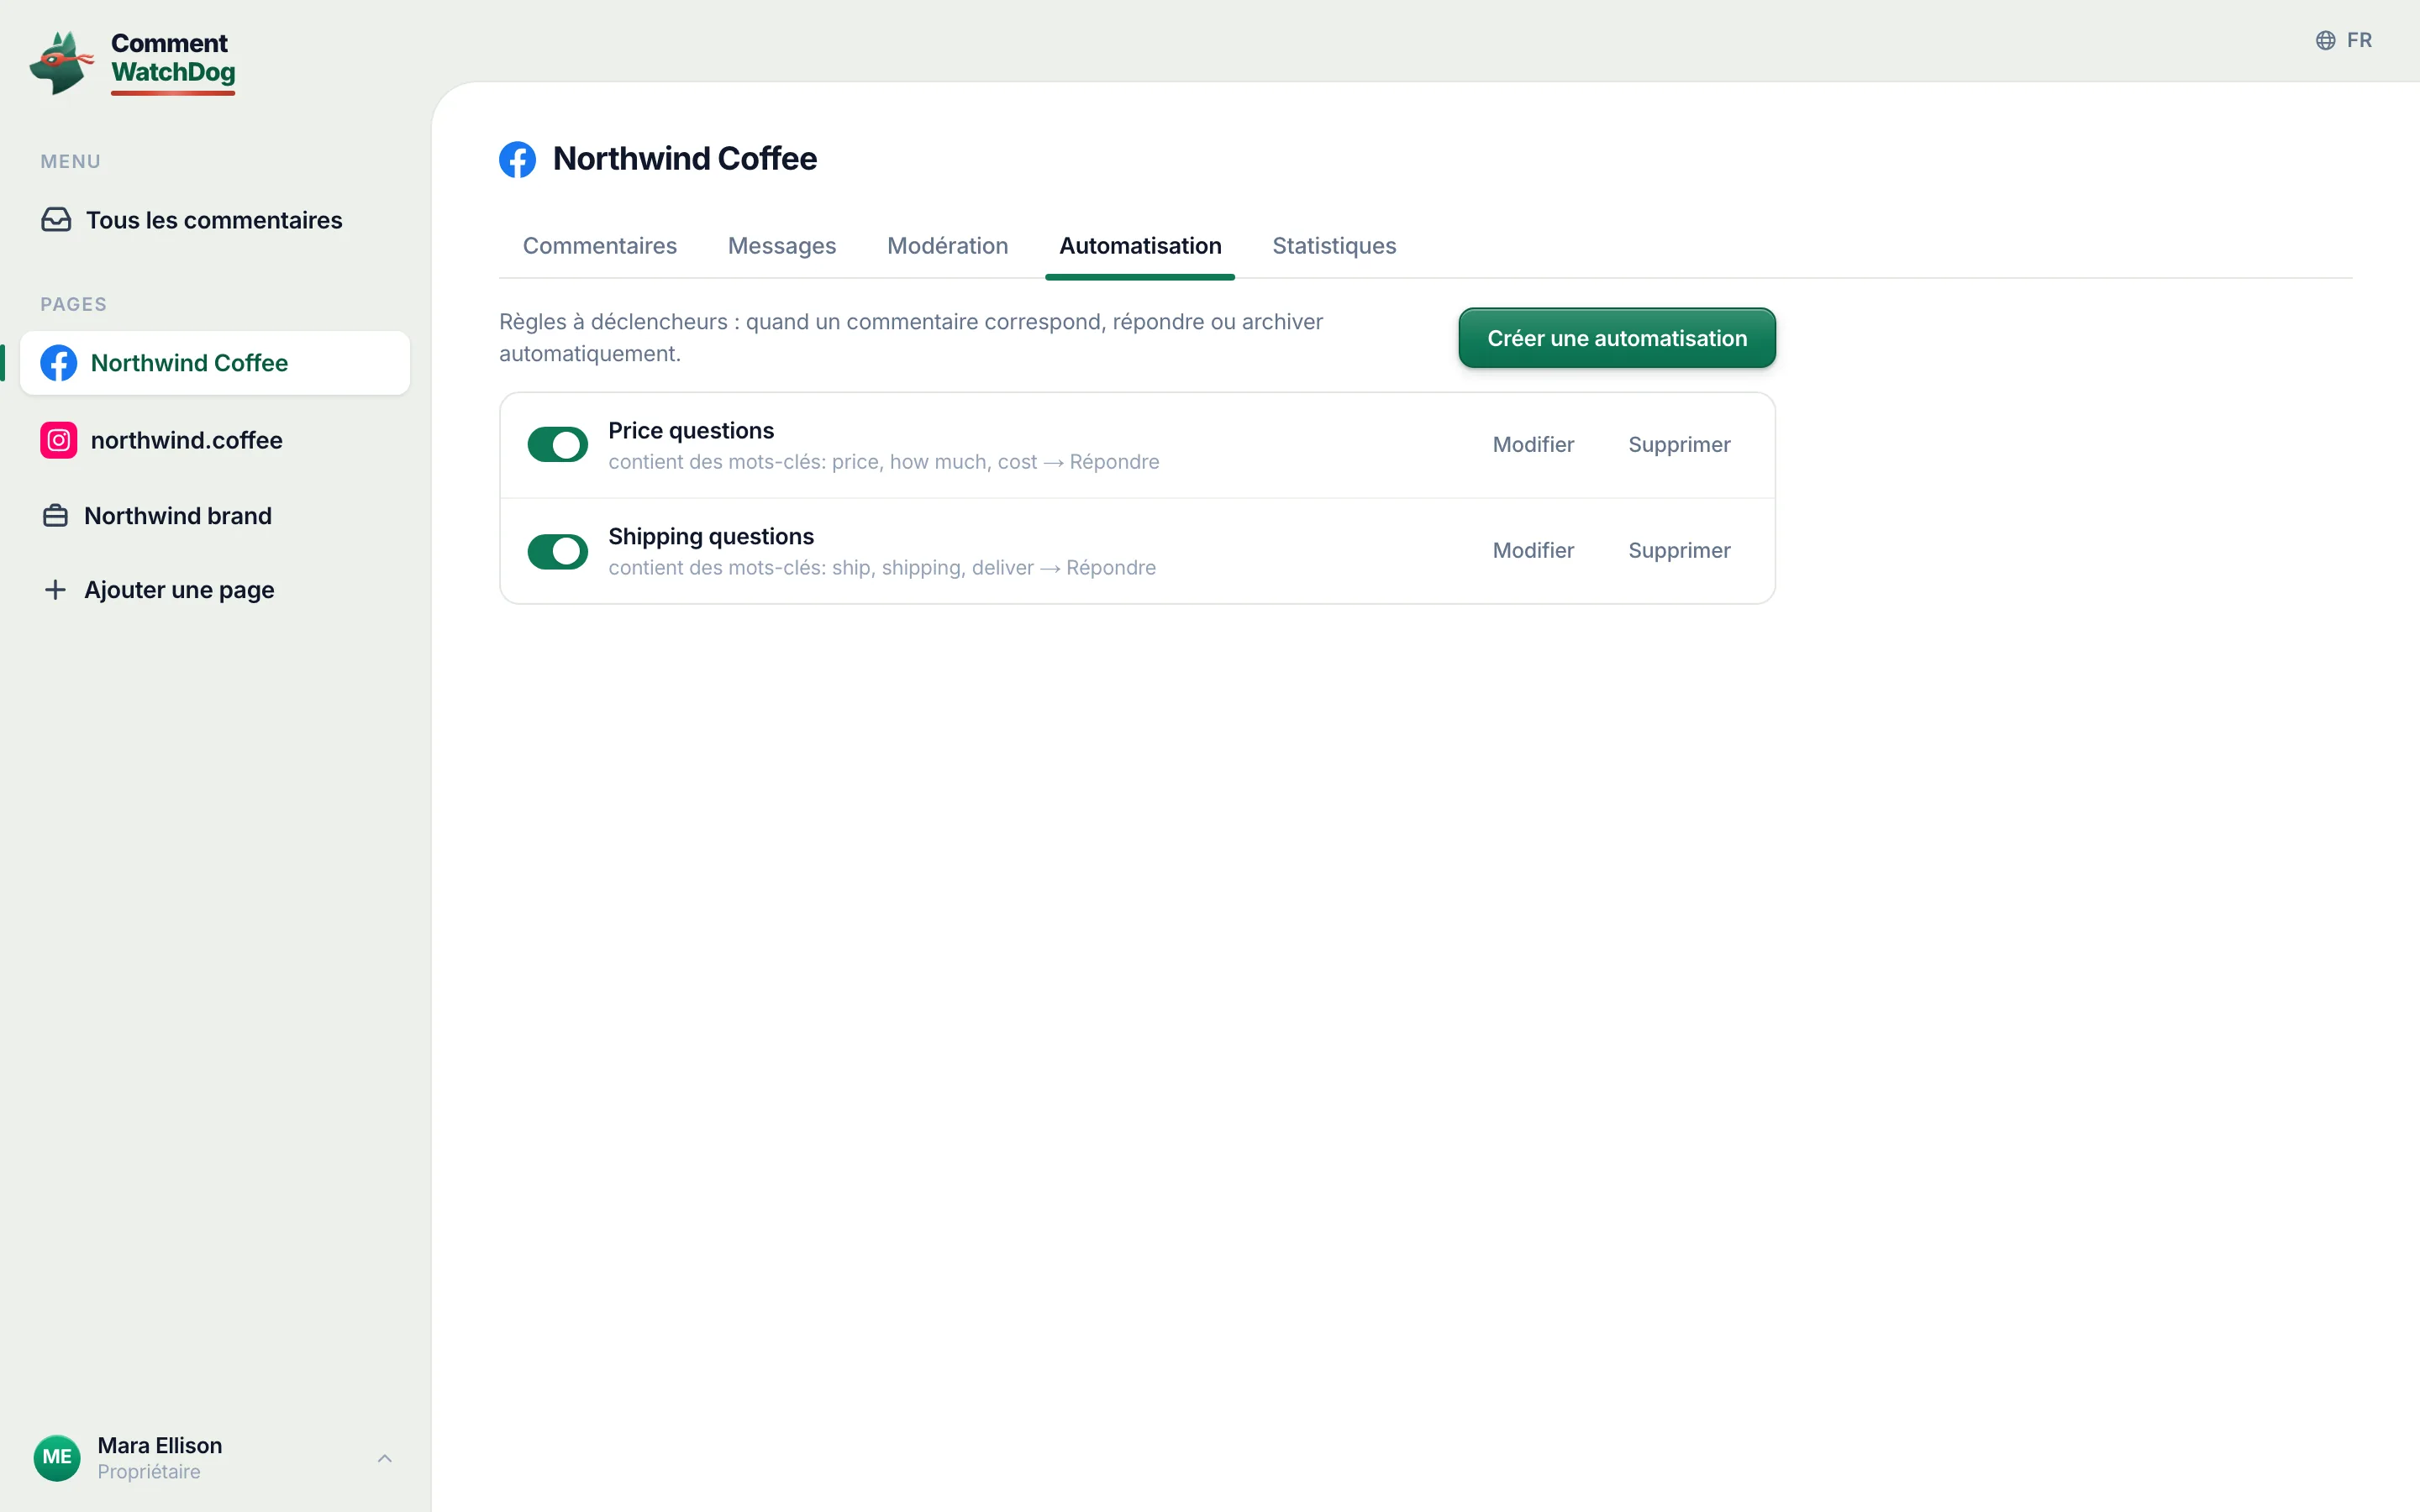Screen dimensions: 2420x1512
Task: Choose Ajouter une page
Action: (215, 590)
